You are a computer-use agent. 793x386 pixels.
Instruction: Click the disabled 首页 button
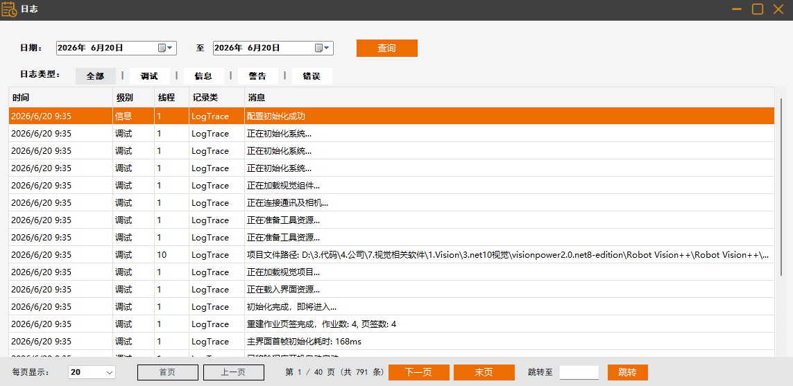(x=167, y=372)
